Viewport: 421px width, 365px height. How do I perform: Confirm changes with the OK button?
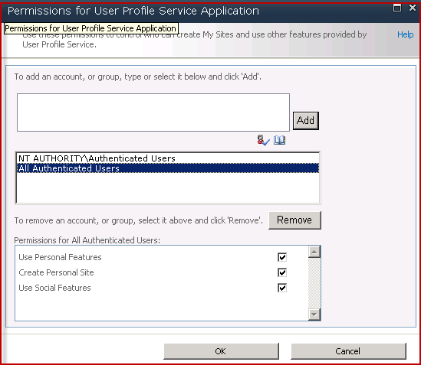click(x=221, y=351)
